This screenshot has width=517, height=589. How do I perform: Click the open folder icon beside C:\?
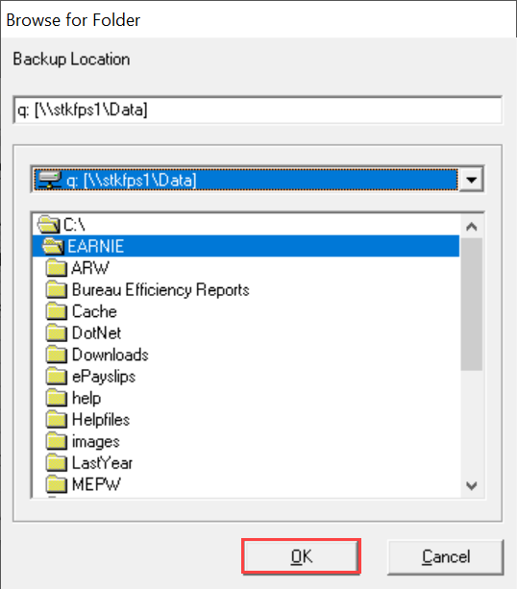coord(48,225)
